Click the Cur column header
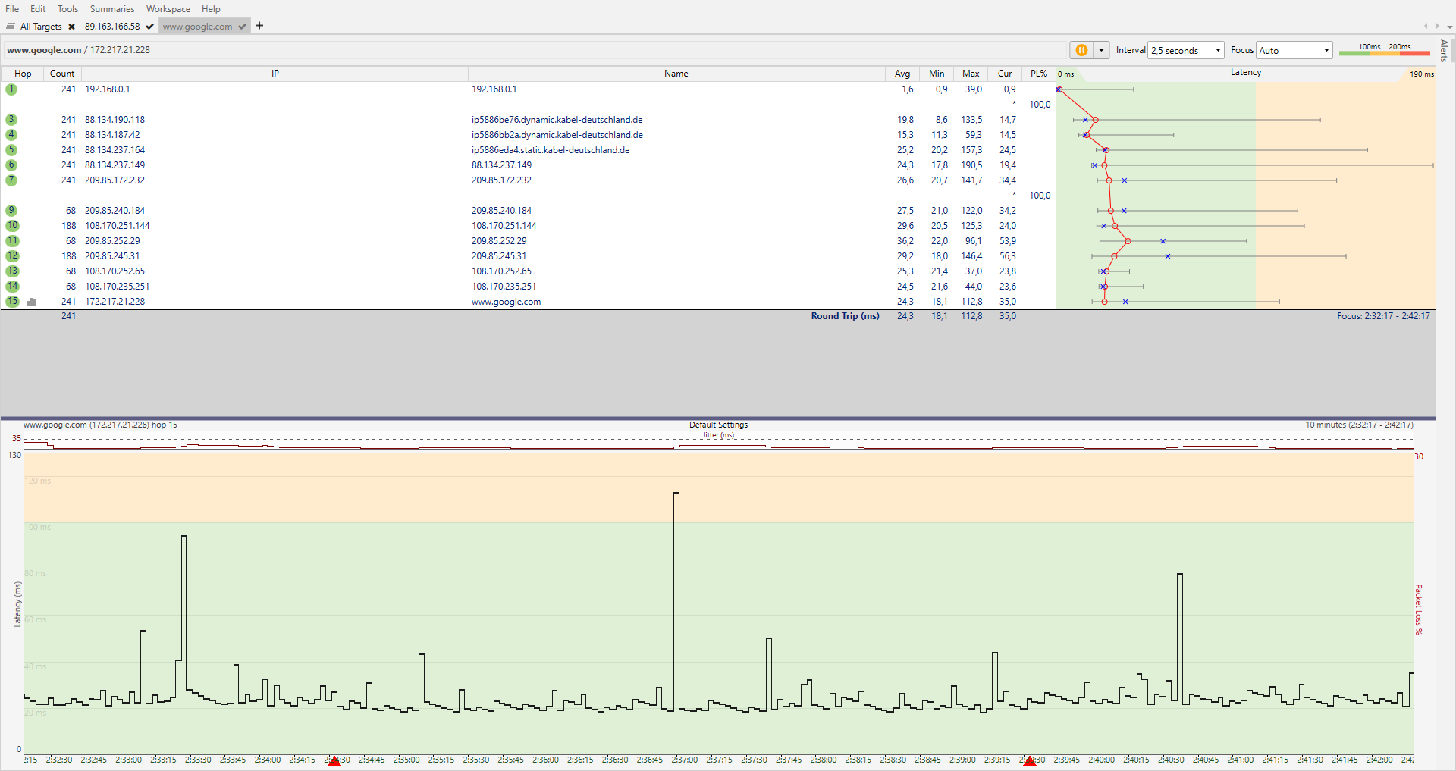 tap(1005, 74)
